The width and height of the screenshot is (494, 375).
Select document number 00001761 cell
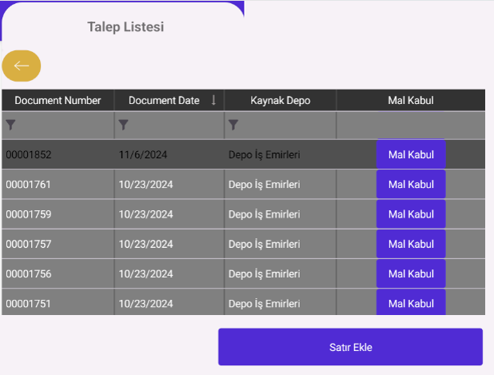click(58, 185)
